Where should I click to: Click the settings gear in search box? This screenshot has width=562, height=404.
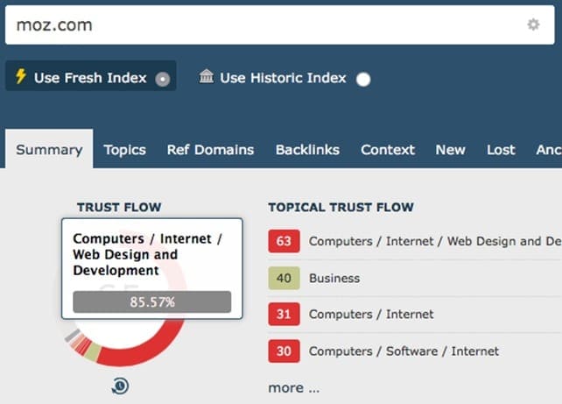[533, 25]
